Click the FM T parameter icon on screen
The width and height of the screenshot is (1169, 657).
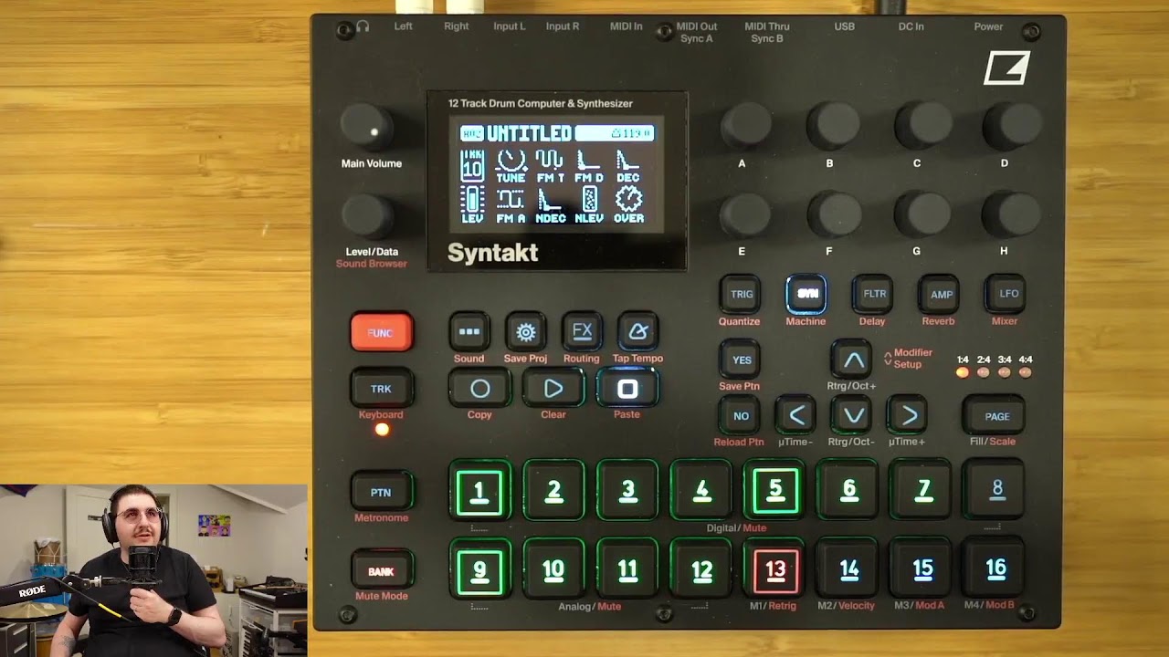[550, 166]
